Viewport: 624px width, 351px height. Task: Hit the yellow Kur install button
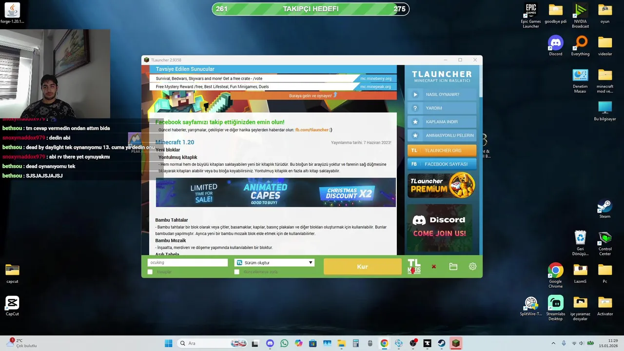coord(362,267)
